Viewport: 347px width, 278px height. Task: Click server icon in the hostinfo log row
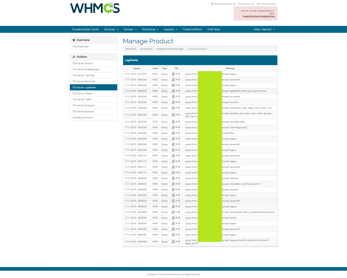[x=173, y=102]
